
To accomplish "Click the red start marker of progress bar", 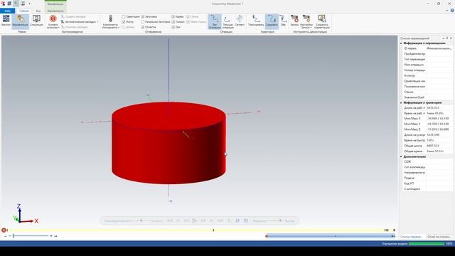I will 4,230.
